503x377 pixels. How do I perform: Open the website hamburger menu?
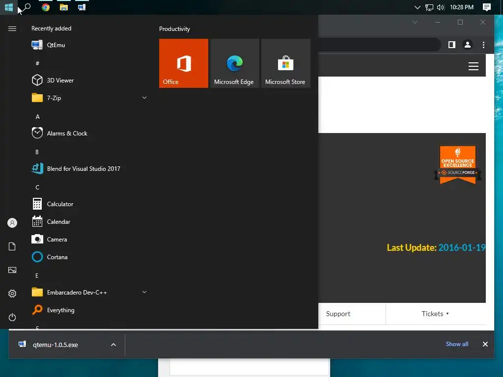coord(474,66)
